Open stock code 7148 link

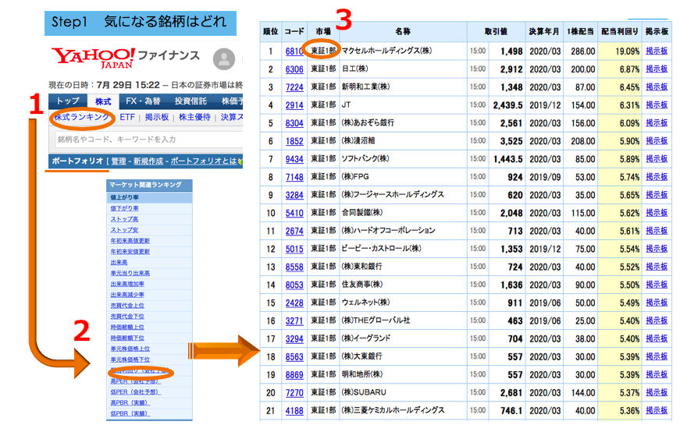tap(294, 177)
